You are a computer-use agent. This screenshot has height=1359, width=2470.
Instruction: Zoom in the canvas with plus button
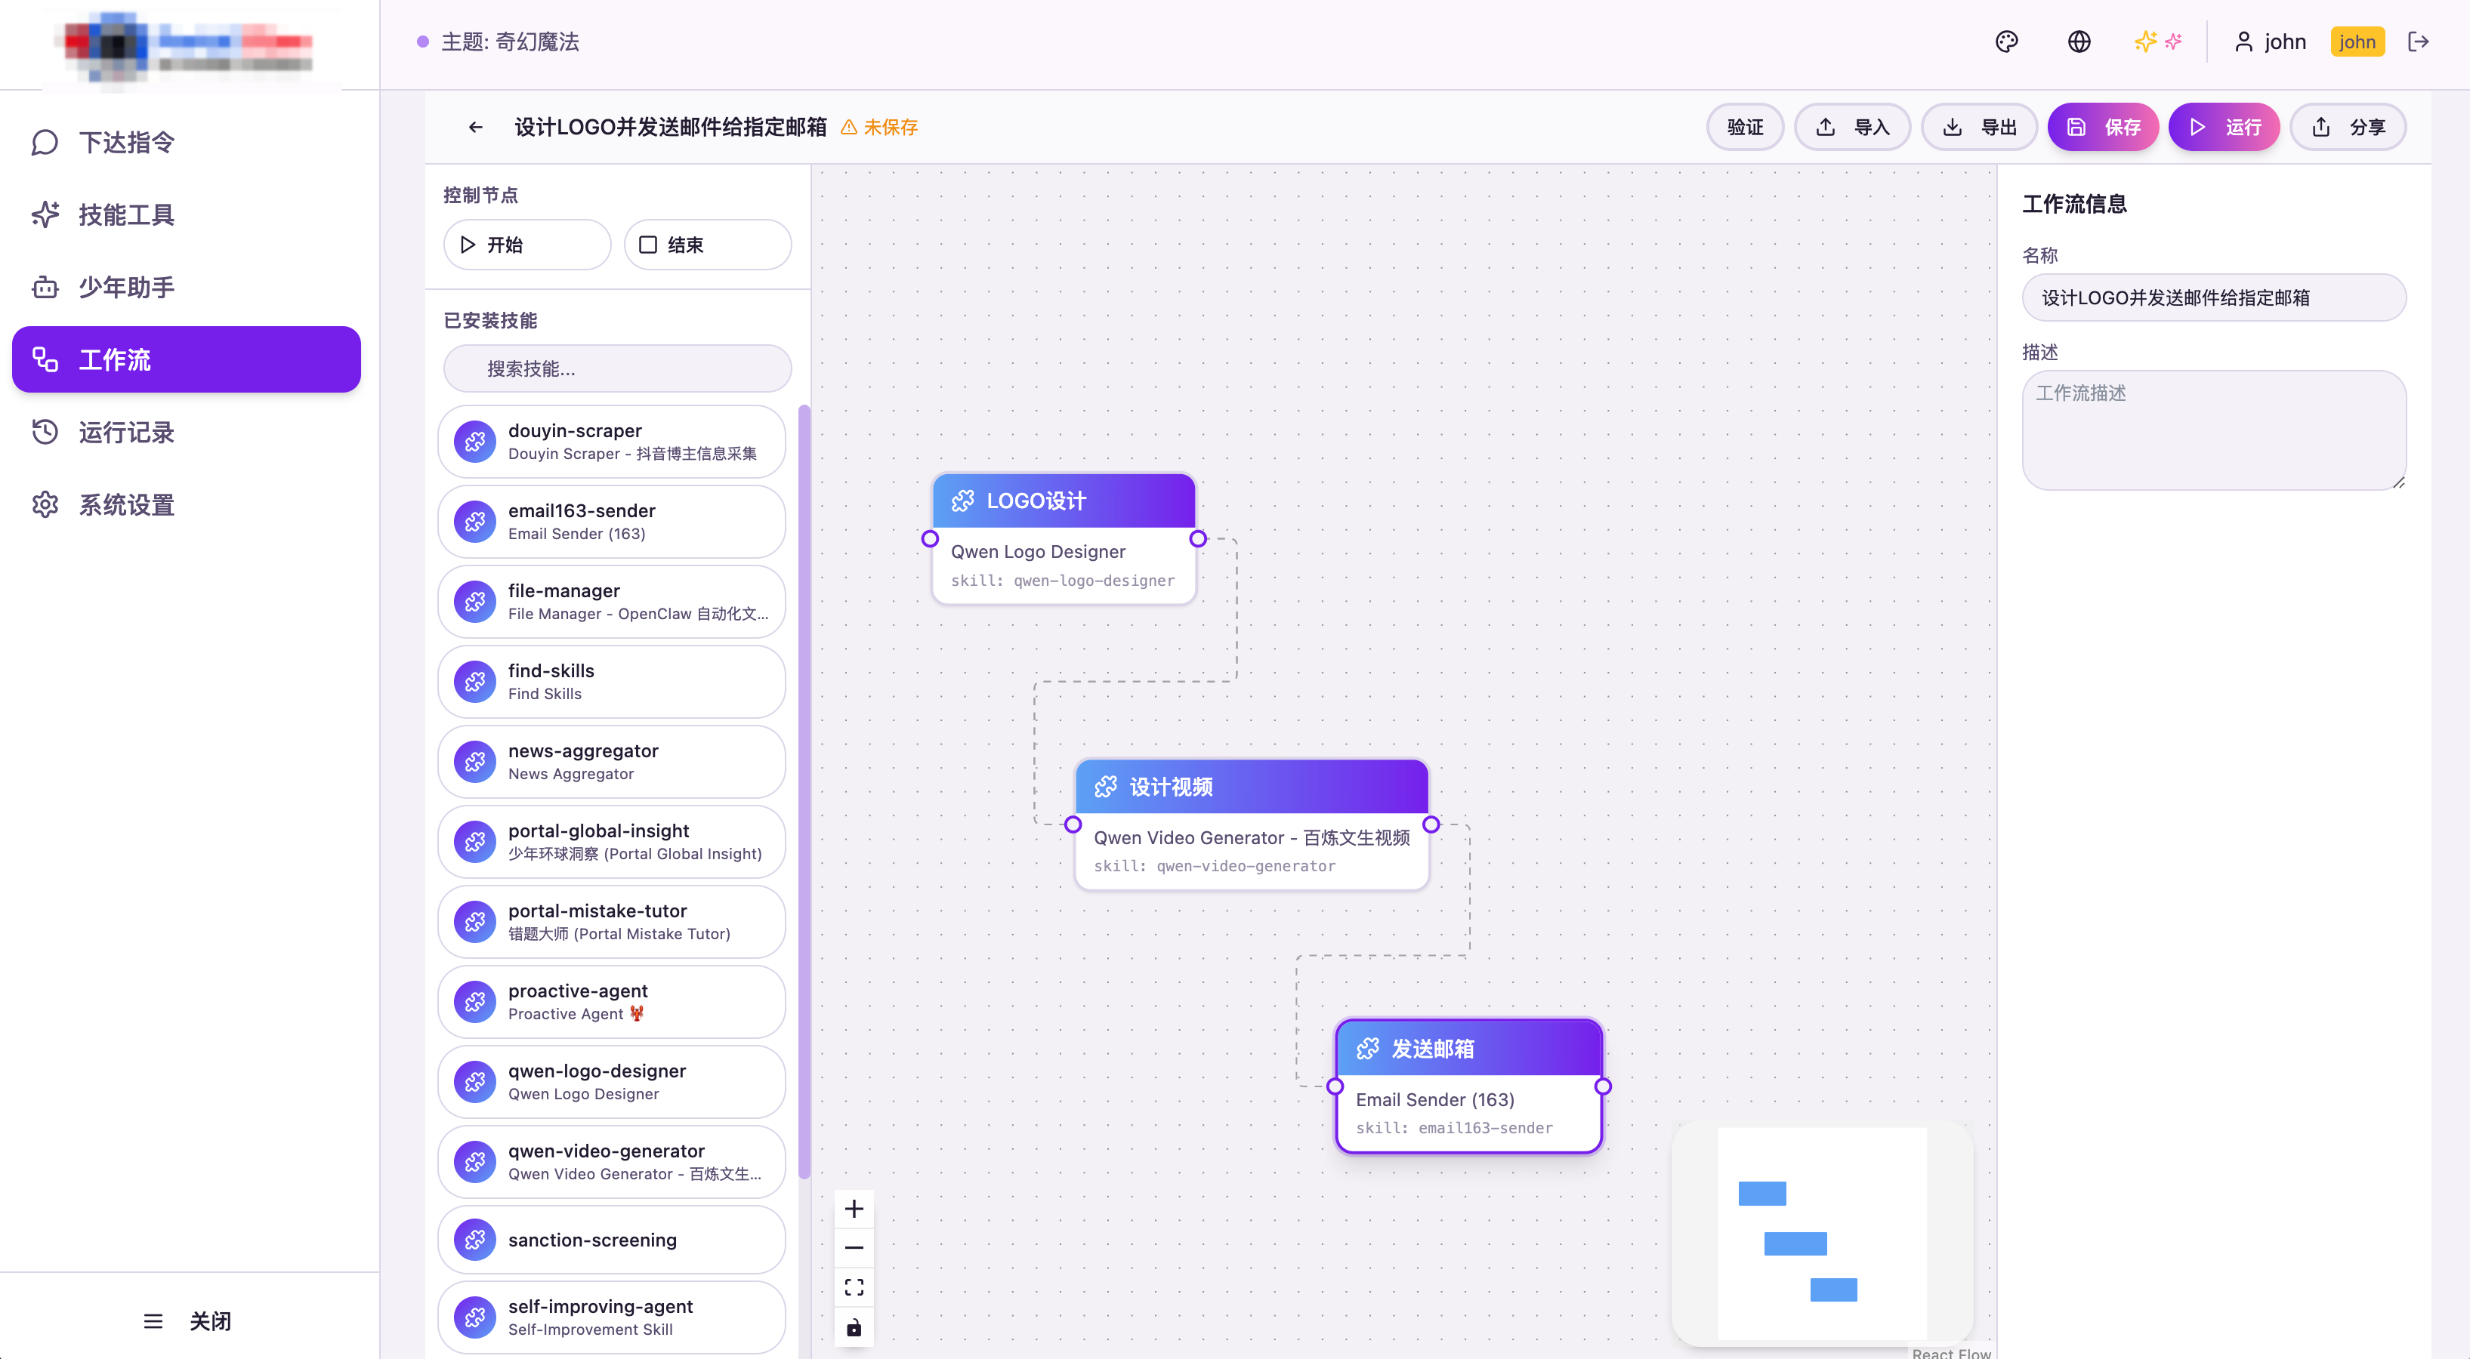[854, 1209]
